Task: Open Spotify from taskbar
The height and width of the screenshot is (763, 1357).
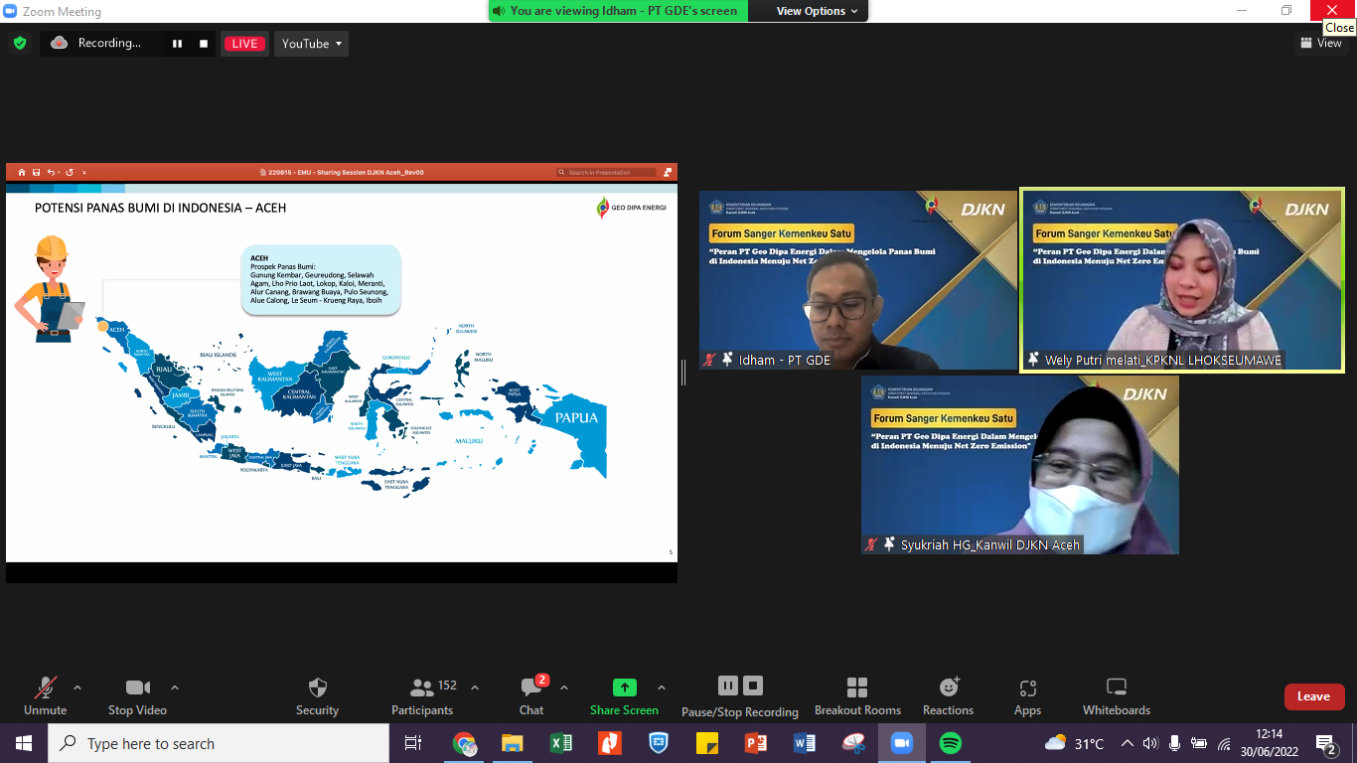Action: click(x=951, y=743)
